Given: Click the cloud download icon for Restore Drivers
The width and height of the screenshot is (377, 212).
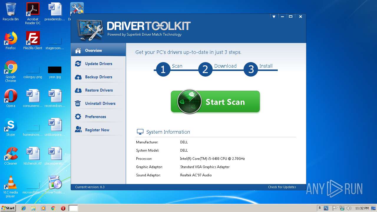Looking at the screenshot, I should [78, 90].
